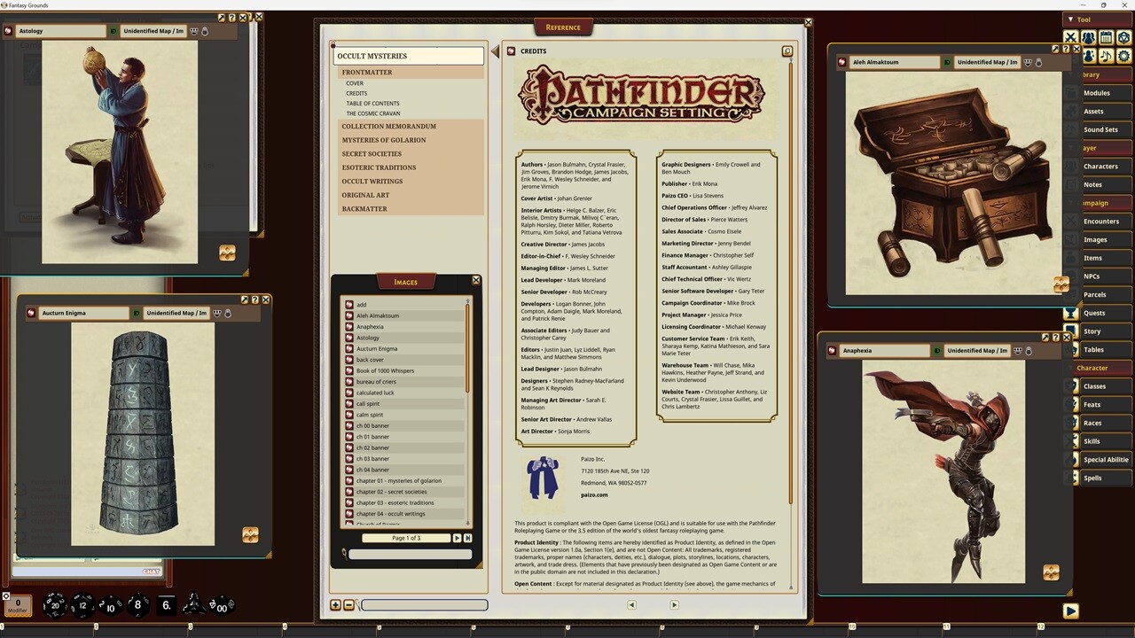Screen dimensions: 1135x638
Task: Open the Calendar tool icon
Action: pos(1106,37)
